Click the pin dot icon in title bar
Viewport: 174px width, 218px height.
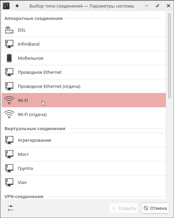[x=17, y=6]
